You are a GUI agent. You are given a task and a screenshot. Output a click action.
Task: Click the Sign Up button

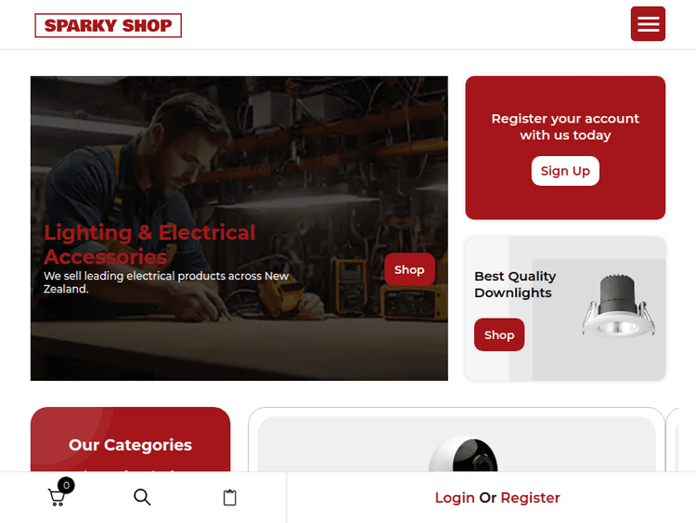565,171
